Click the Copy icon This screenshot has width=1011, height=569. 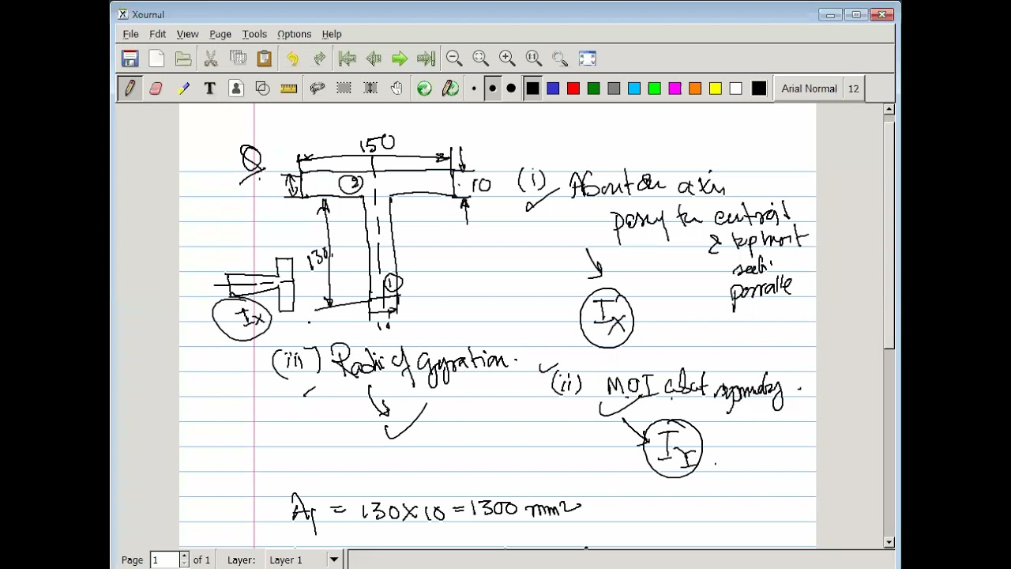pyautogui.click(x=238, y=58)
